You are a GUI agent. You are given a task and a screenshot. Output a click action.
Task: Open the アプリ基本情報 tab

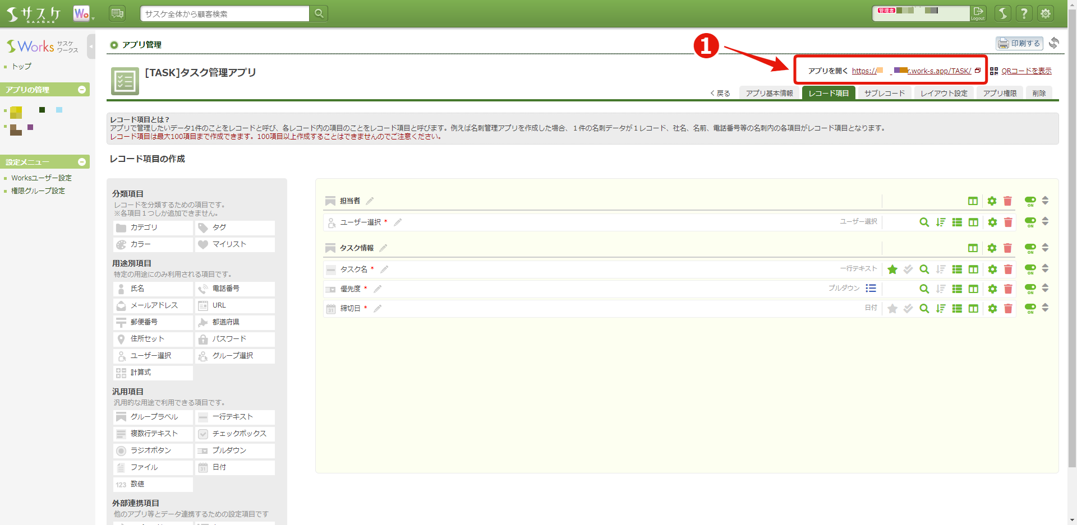(770, 92)
